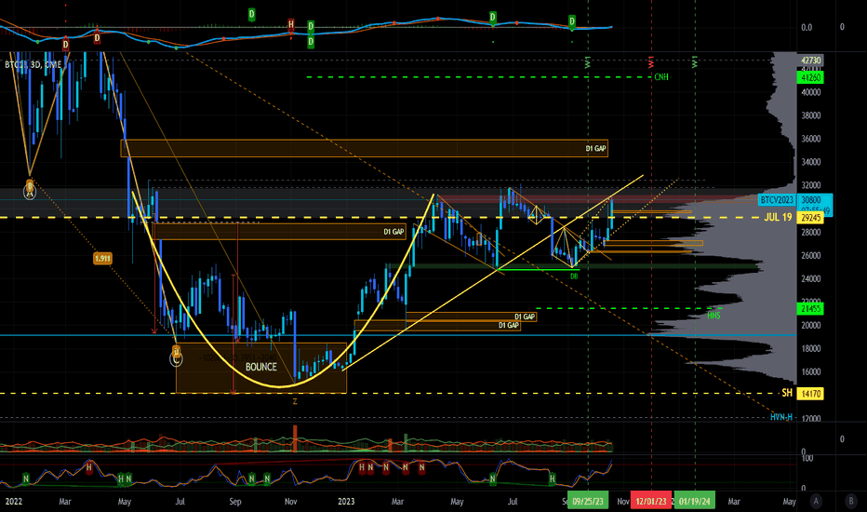867x512 pixels.
Task: Click the yellow 14170 price label
Action: (x=810, y=394)
